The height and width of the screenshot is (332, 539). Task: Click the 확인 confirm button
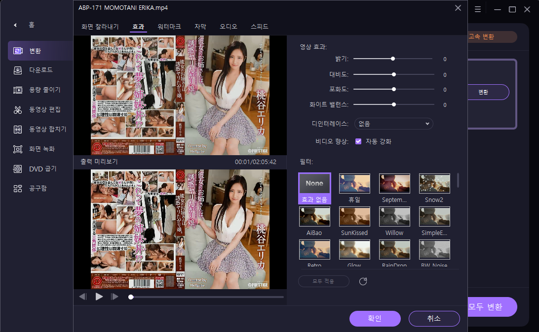[375, 319]
